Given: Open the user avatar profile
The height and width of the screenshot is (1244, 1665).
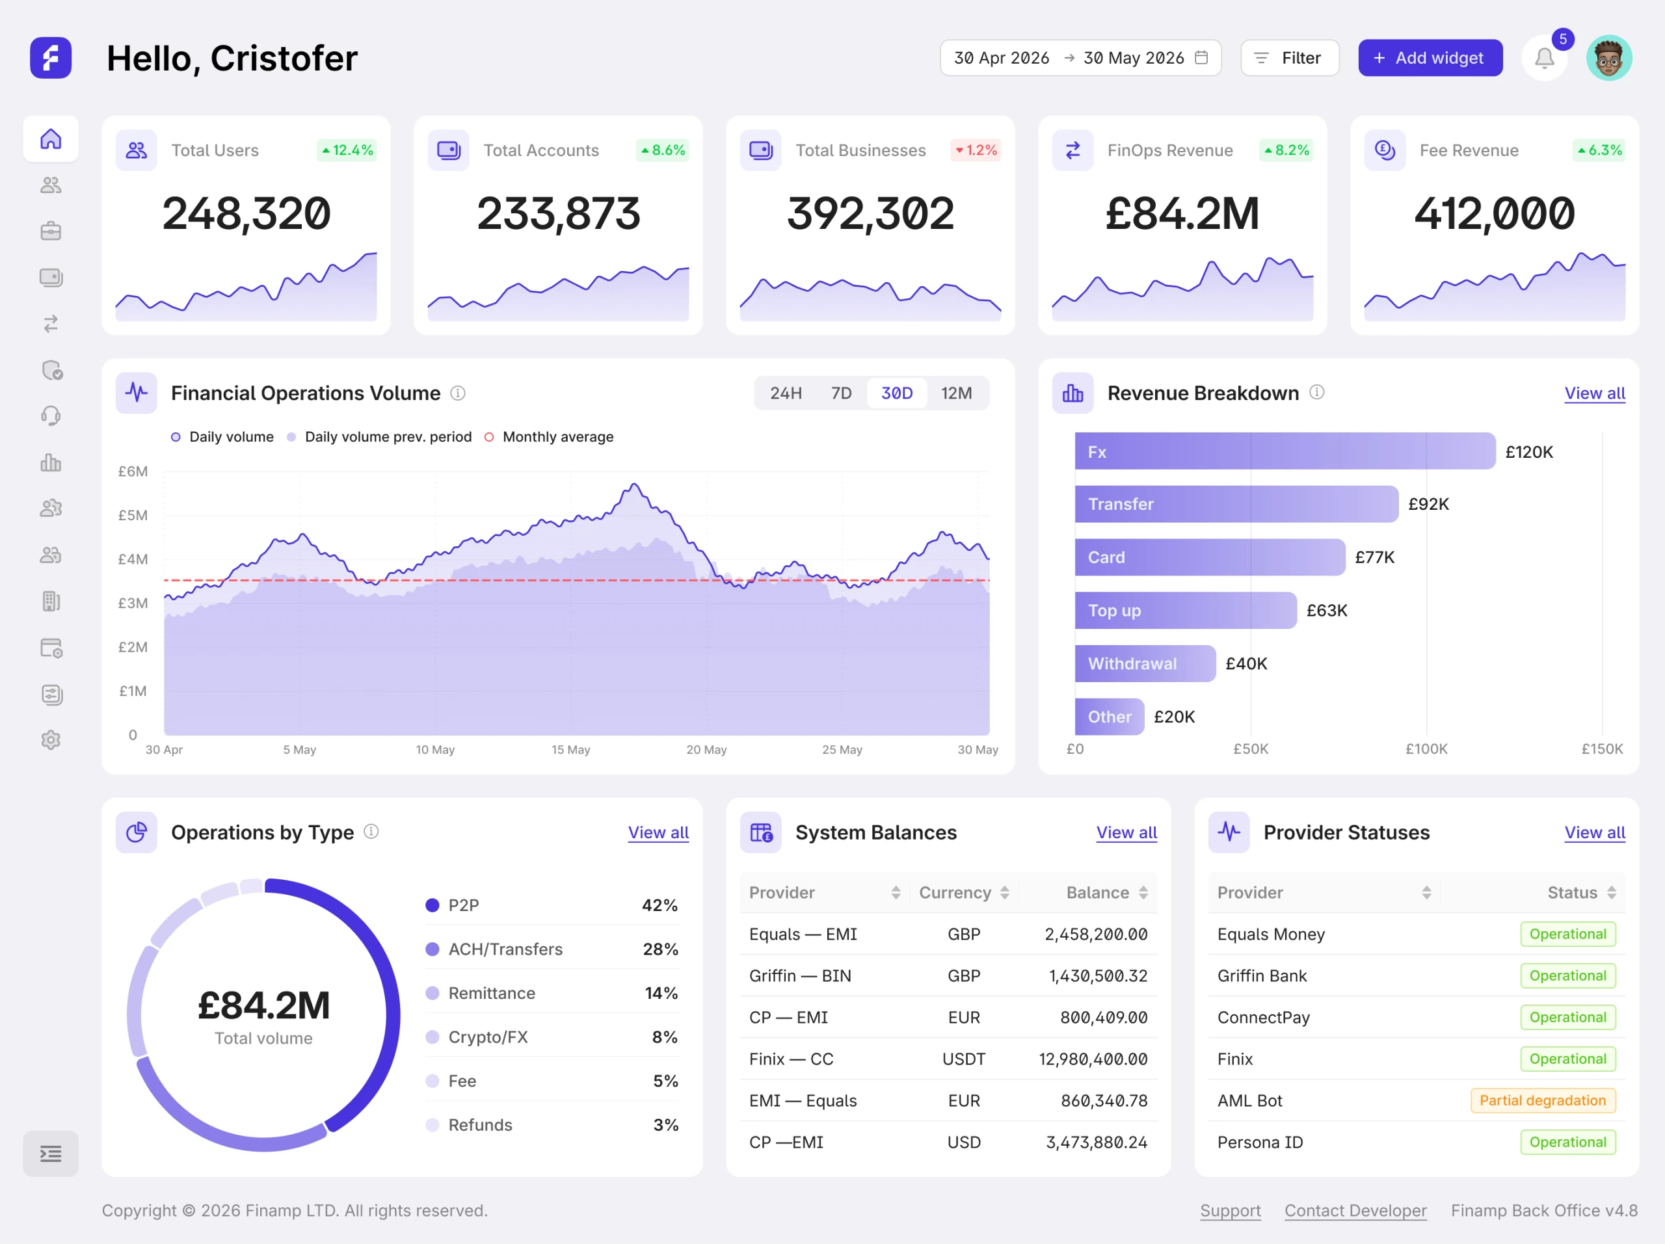Looking at the screenshot, I should coord(1609,58).
